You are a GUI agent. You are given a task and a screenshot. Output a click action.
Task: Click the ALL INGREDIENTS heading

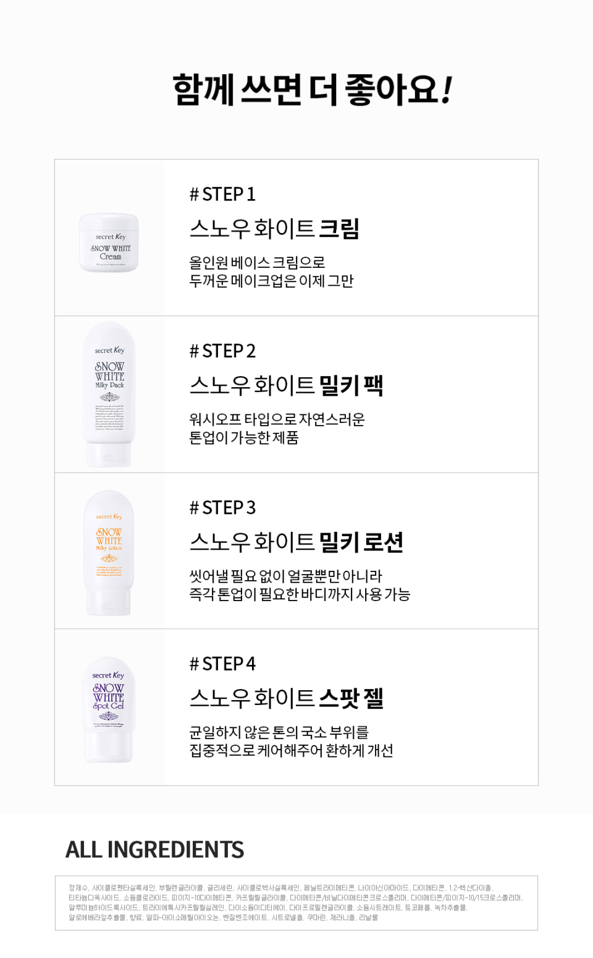pyautogui.click(x=154, y=850)
